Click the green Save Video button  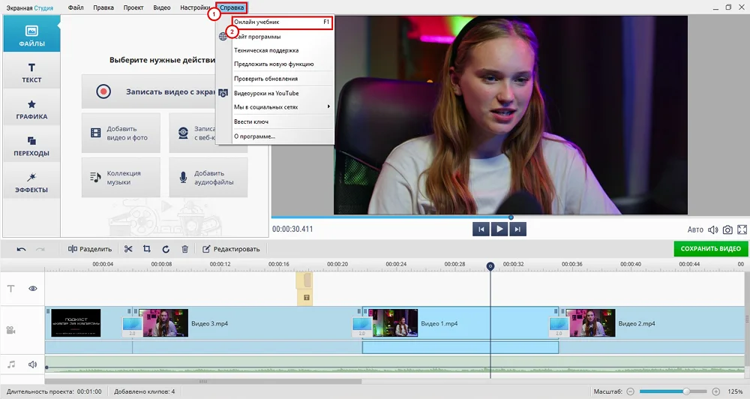pyautogui.click(x=710, y=249)
